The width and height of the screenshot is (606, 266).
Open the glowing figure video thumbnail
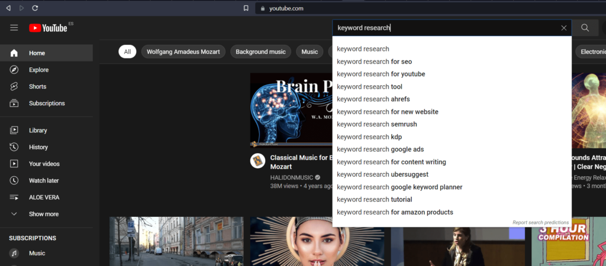(589, 111)
